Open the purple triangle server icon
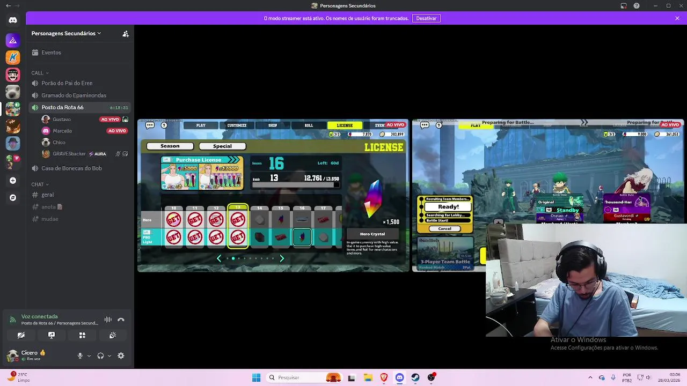 pyautogui.click(x=13, y=40)
